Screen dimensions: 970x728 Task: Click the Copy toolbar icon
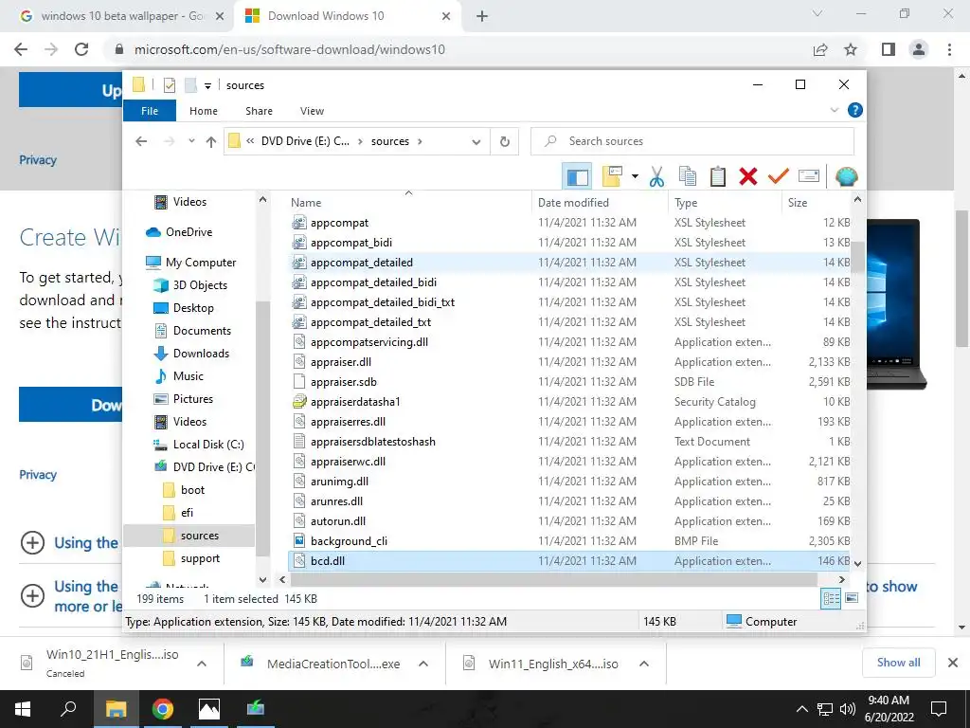point(688,176)
